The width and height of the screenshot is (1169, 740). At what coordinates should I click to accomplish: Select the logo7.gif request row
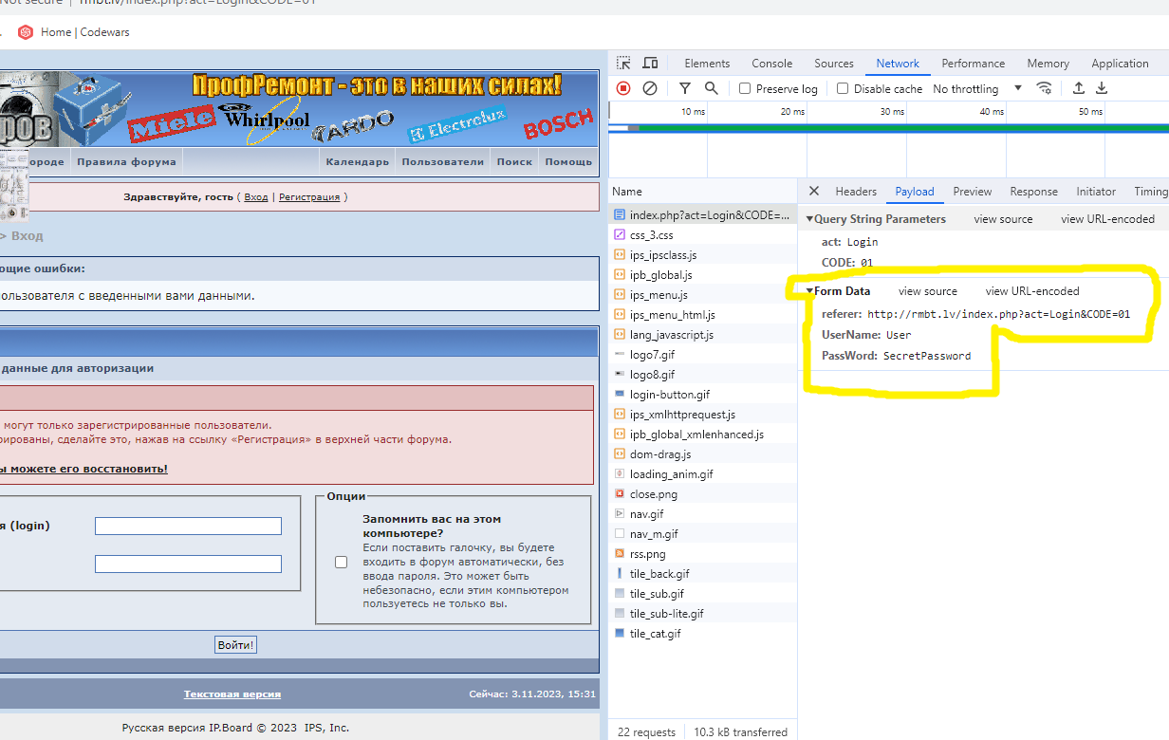tap(702, 355)
